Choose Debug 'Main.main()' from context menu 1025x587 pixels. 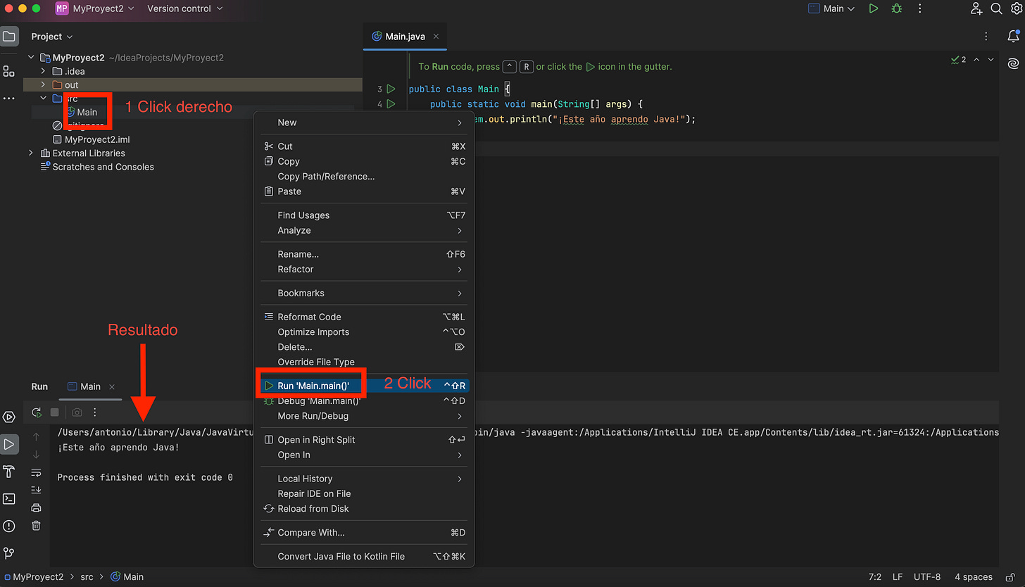tap(364, 400)
